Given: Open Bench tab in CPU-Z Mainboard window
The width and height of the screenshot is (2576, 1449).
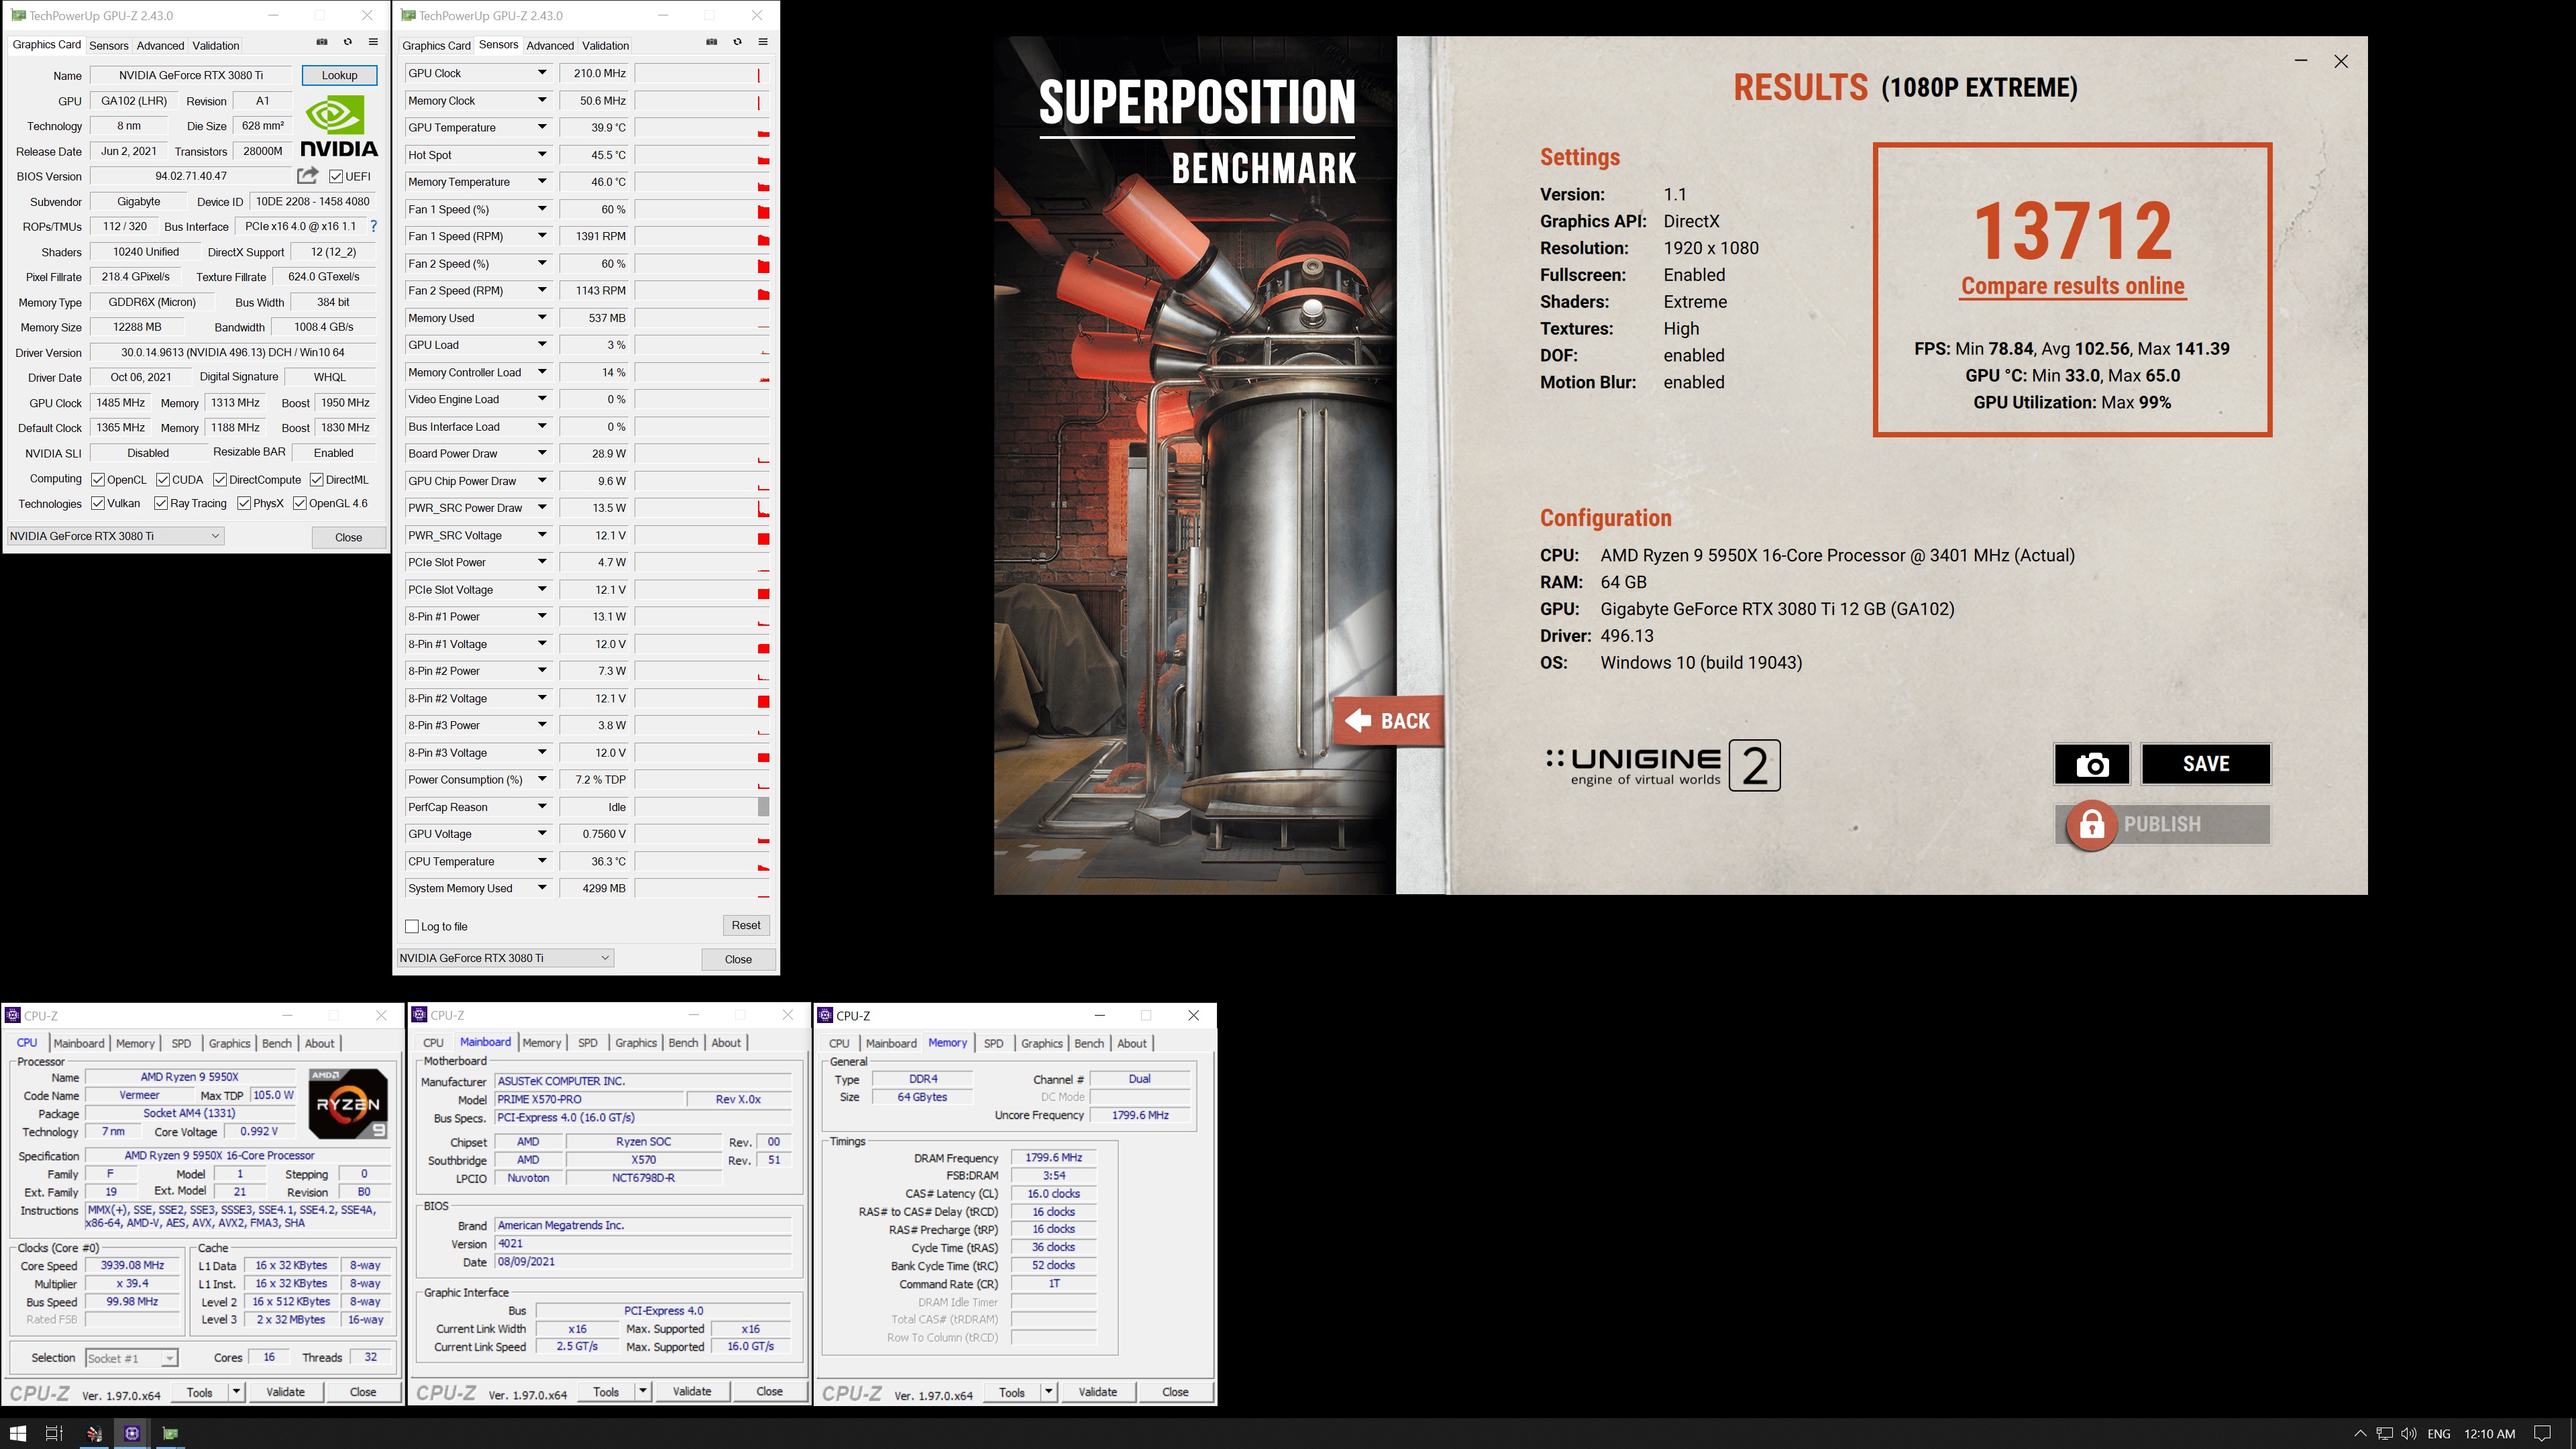Looking at the screenshot, I should [x=683, y=1043].
